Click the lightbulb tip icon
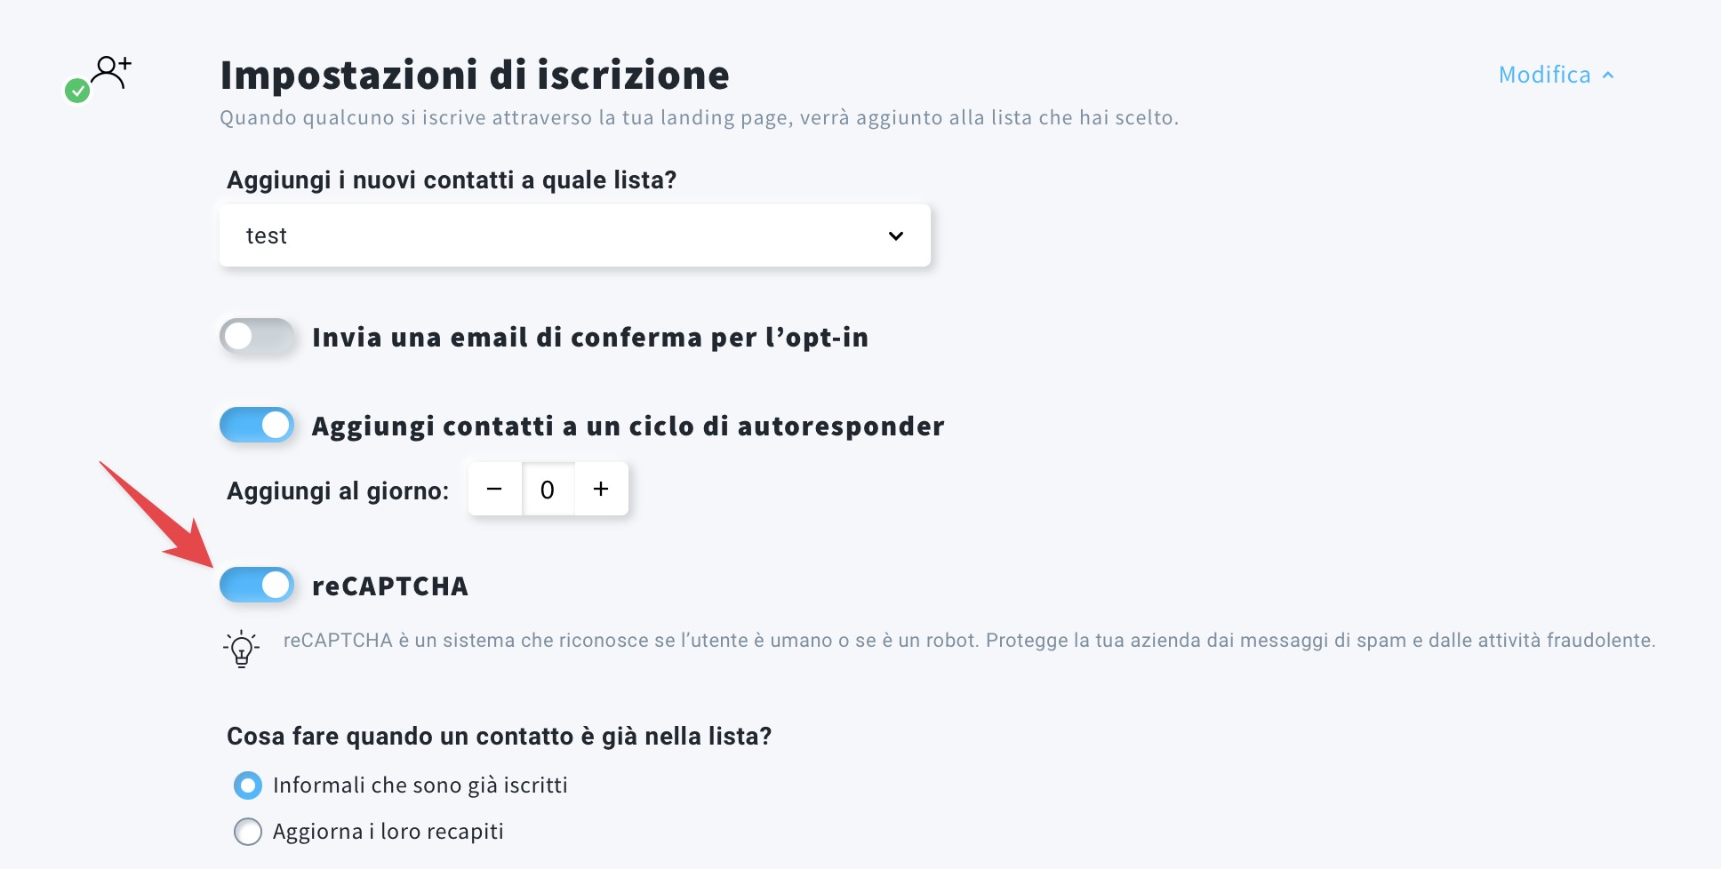 pyautogui.click(x=241, y=649)
